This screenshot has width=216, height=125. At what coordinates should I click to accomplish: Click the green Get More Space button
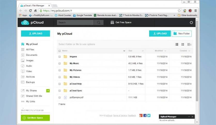(35, 118)
